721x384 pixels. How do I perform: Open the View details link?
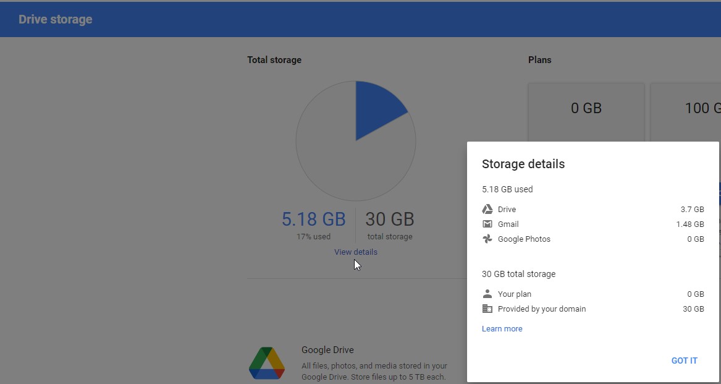(355, 252)
